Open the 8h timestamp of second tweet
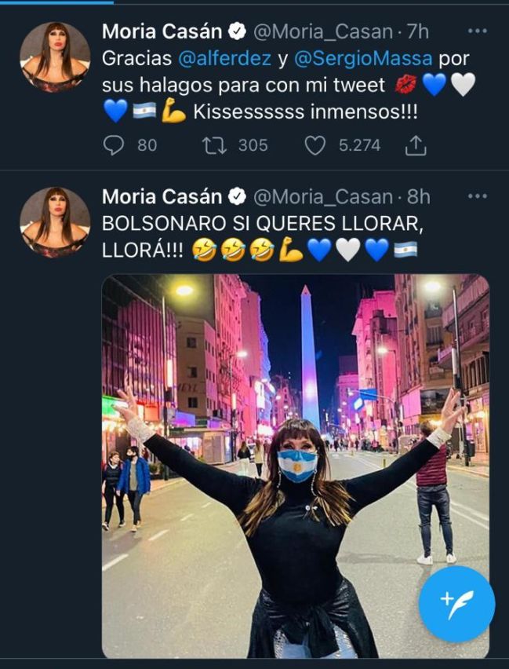 [x=419, y=197]
